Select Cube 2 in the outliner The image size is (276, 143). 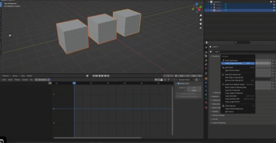point(219,8)
